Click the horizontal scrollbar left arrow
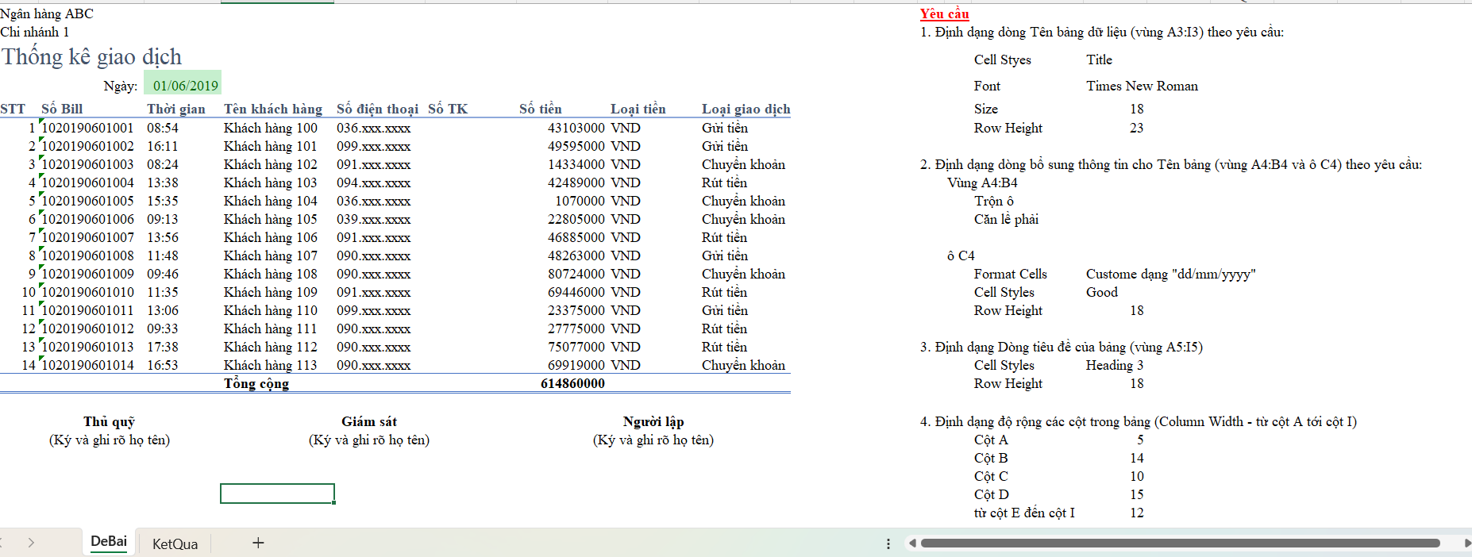 pos(913,544)
